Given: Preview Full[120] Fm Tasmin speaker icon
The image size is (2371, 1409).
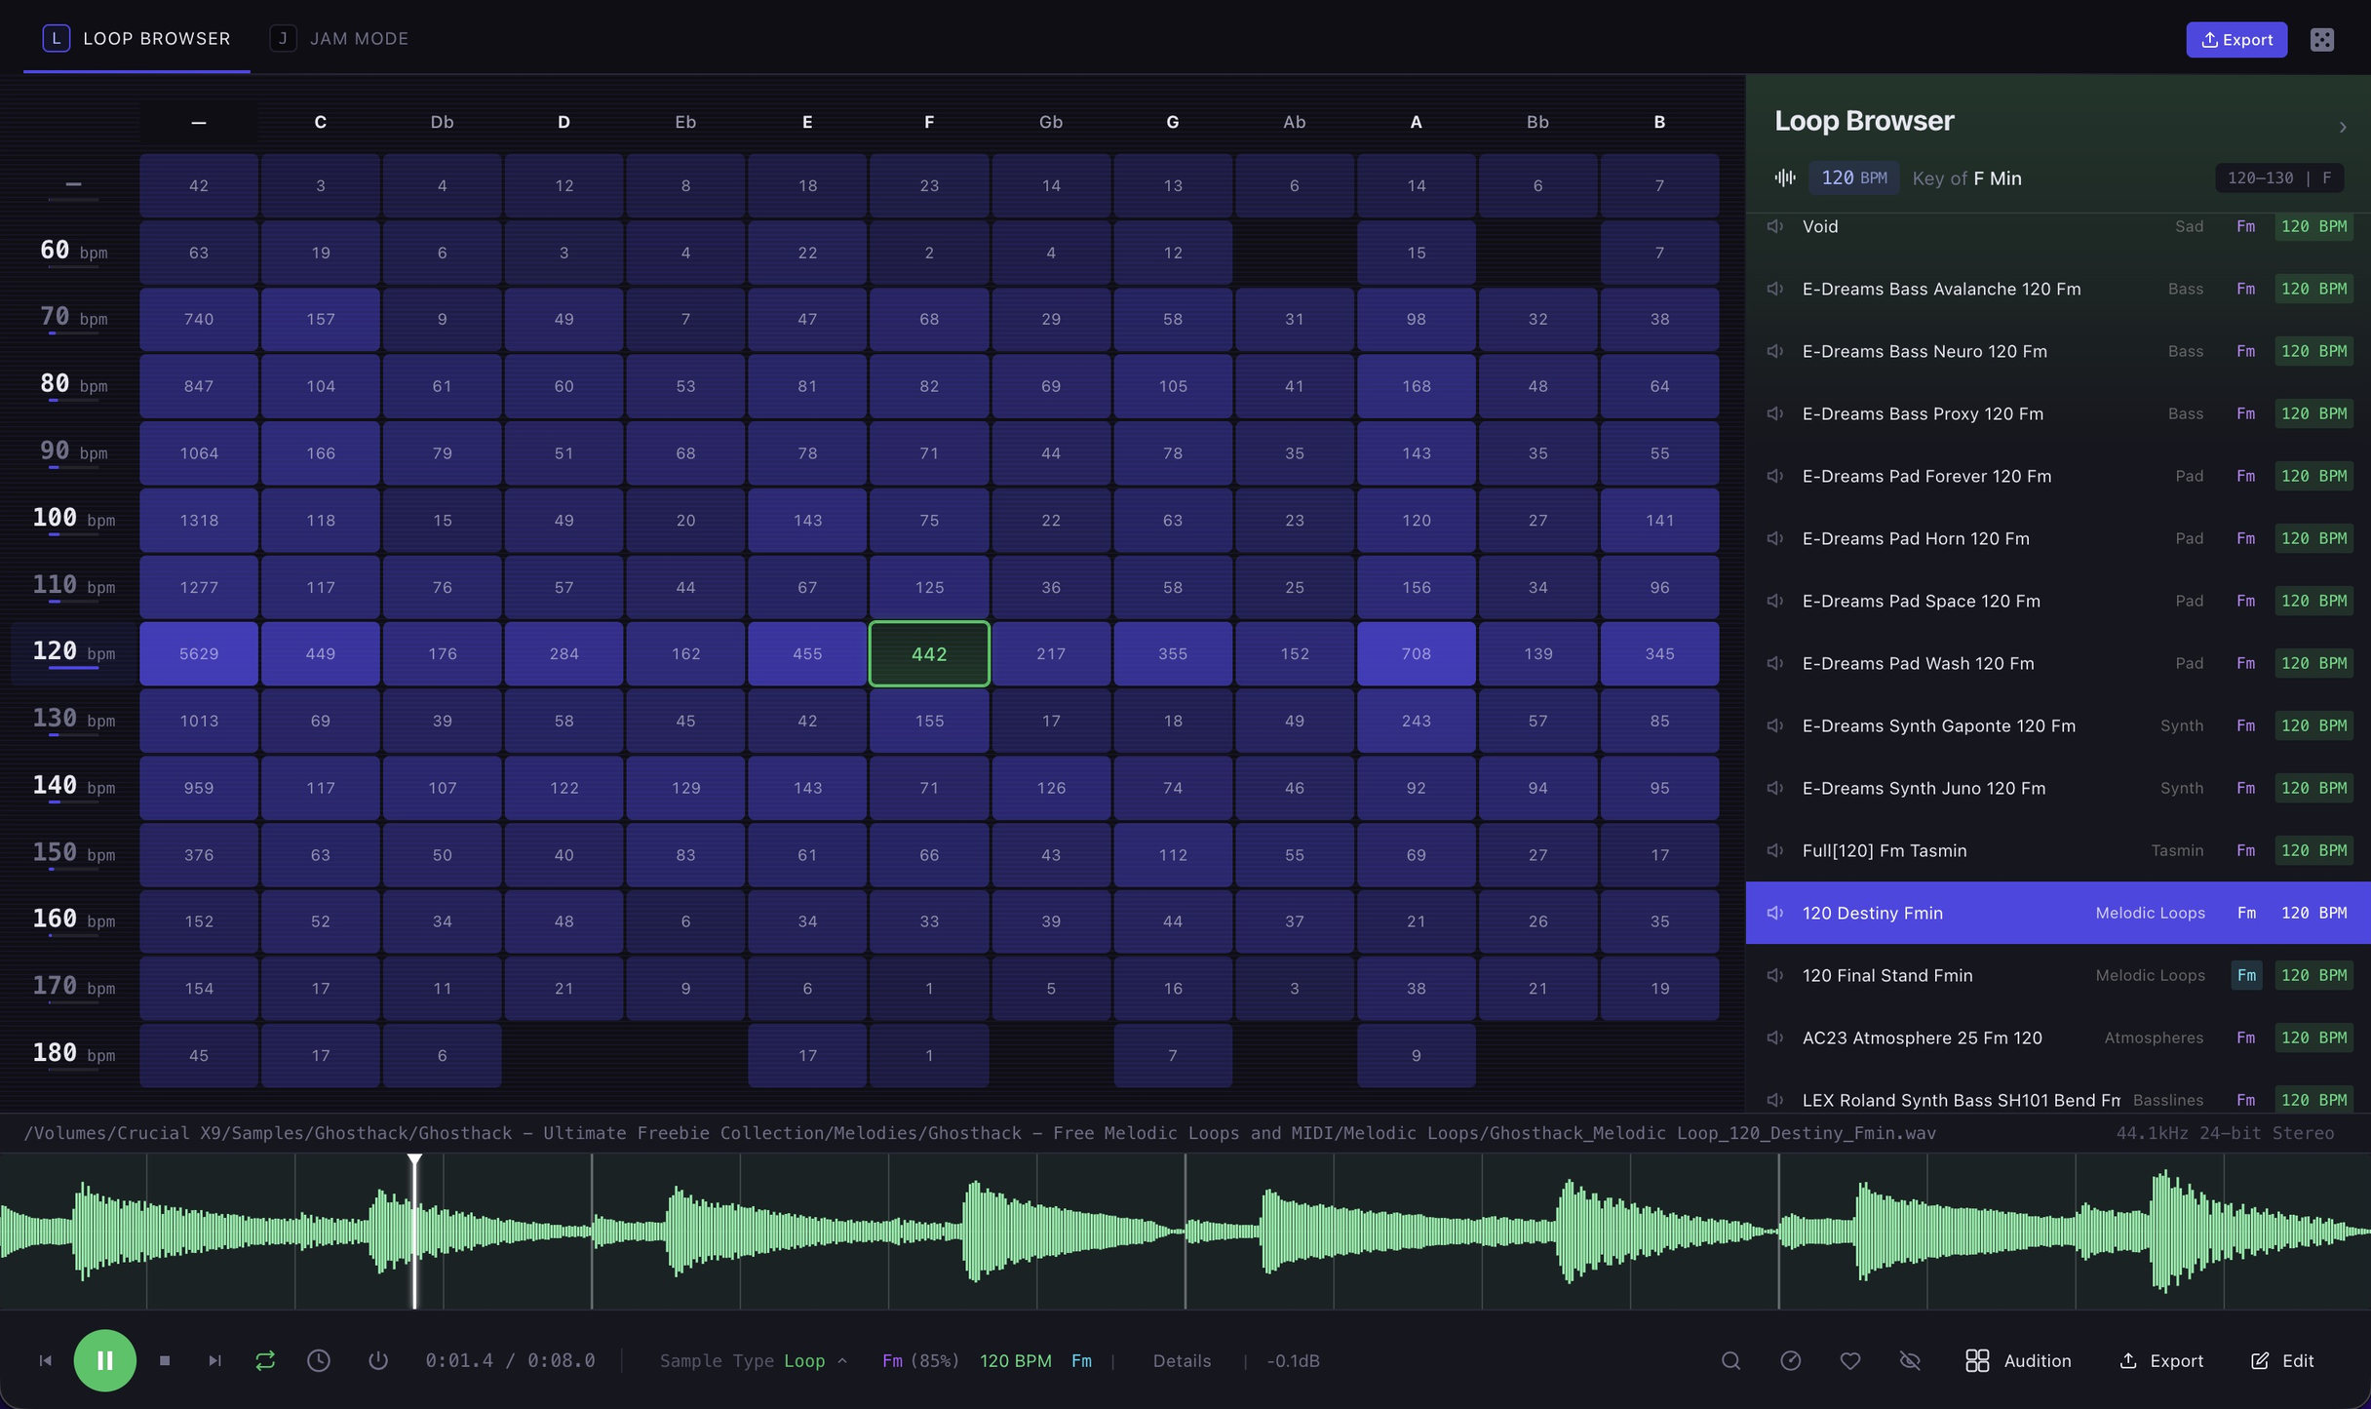Looking at the screenshot, I should point(1775,850).
